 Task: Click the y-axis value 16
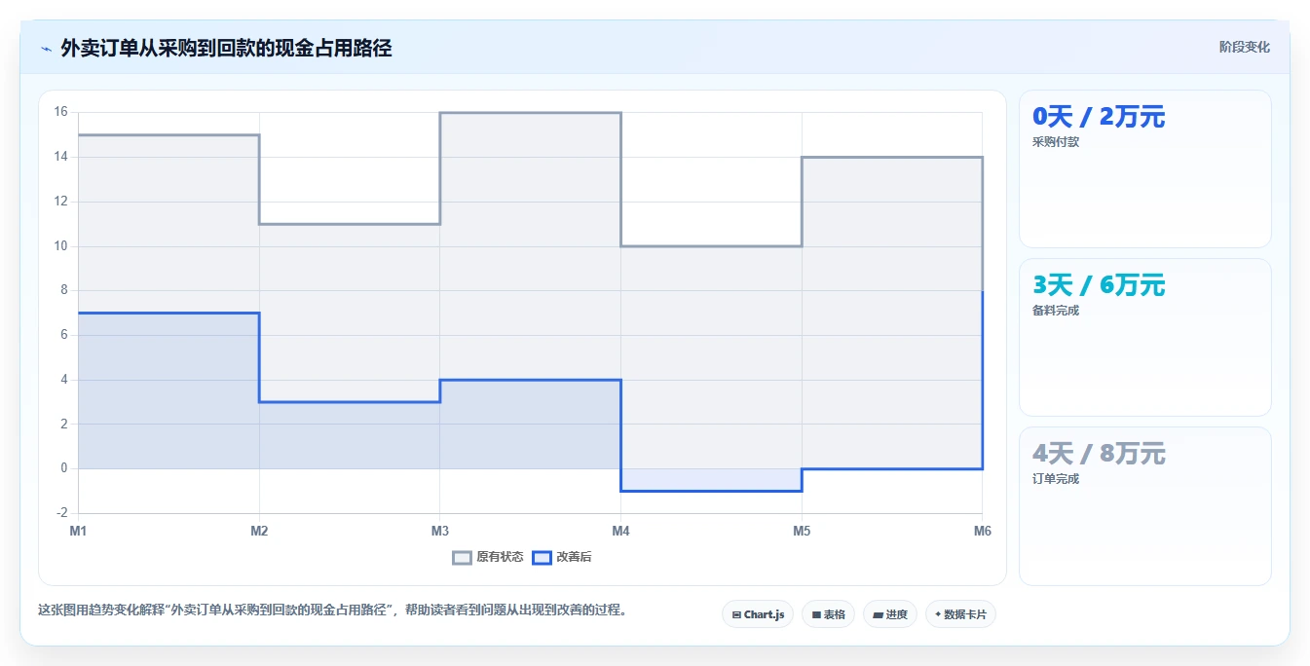click(x=60, y=112)
